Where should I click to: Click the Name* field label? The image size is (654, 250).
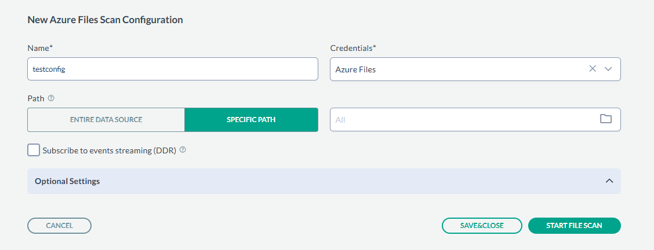[x=40, y=47]
